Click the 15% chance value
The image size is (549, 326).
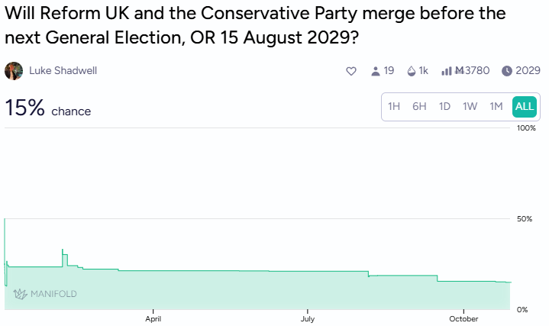point(25,108)
